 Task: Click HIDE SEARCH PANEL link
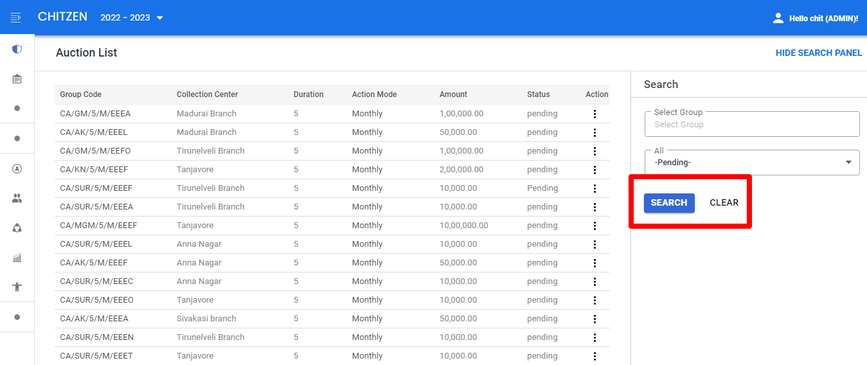pos(819,53)
